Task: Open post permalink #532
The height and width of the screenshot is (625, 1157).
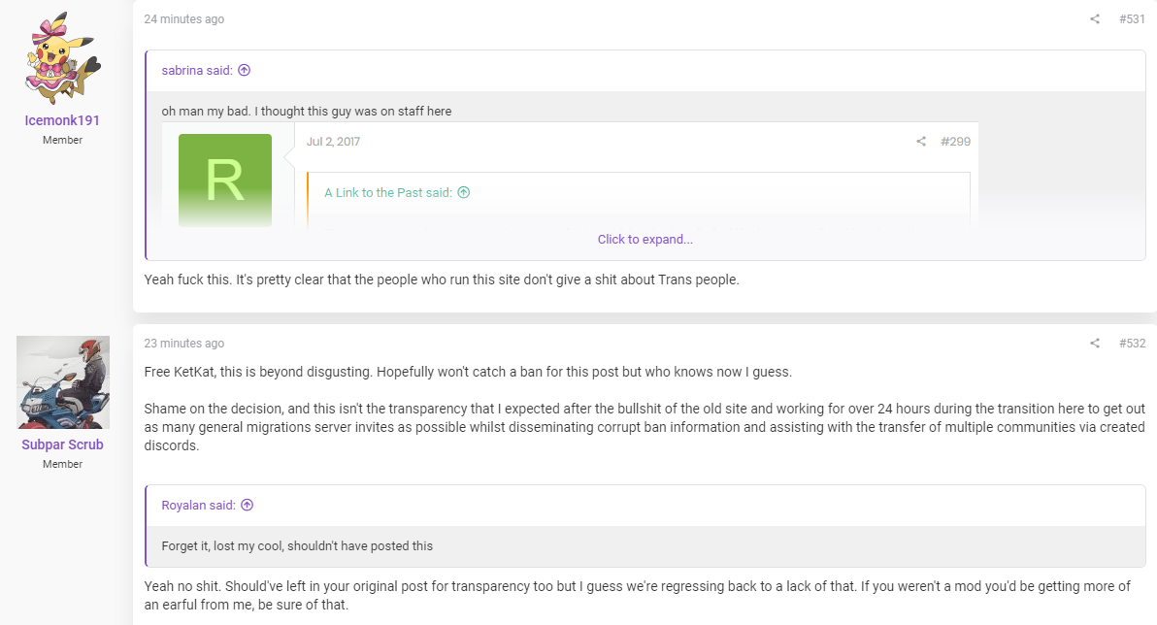Action: [1132, 344]
